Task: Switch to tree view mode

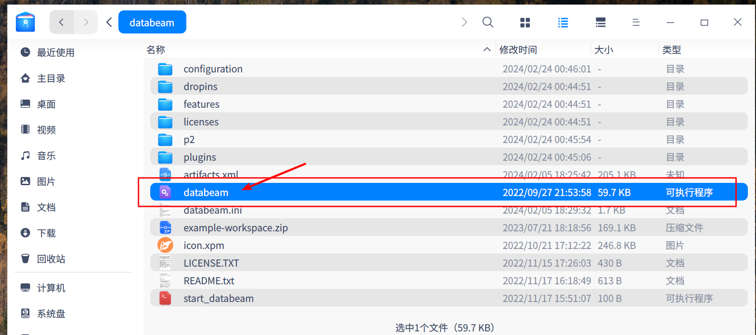Action: (x=601, y=23)
